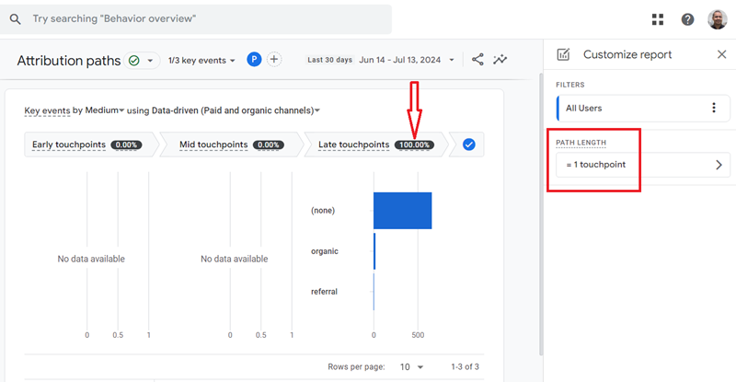
Task: Open the Insights sparkline icon
Action: (500, 60)
